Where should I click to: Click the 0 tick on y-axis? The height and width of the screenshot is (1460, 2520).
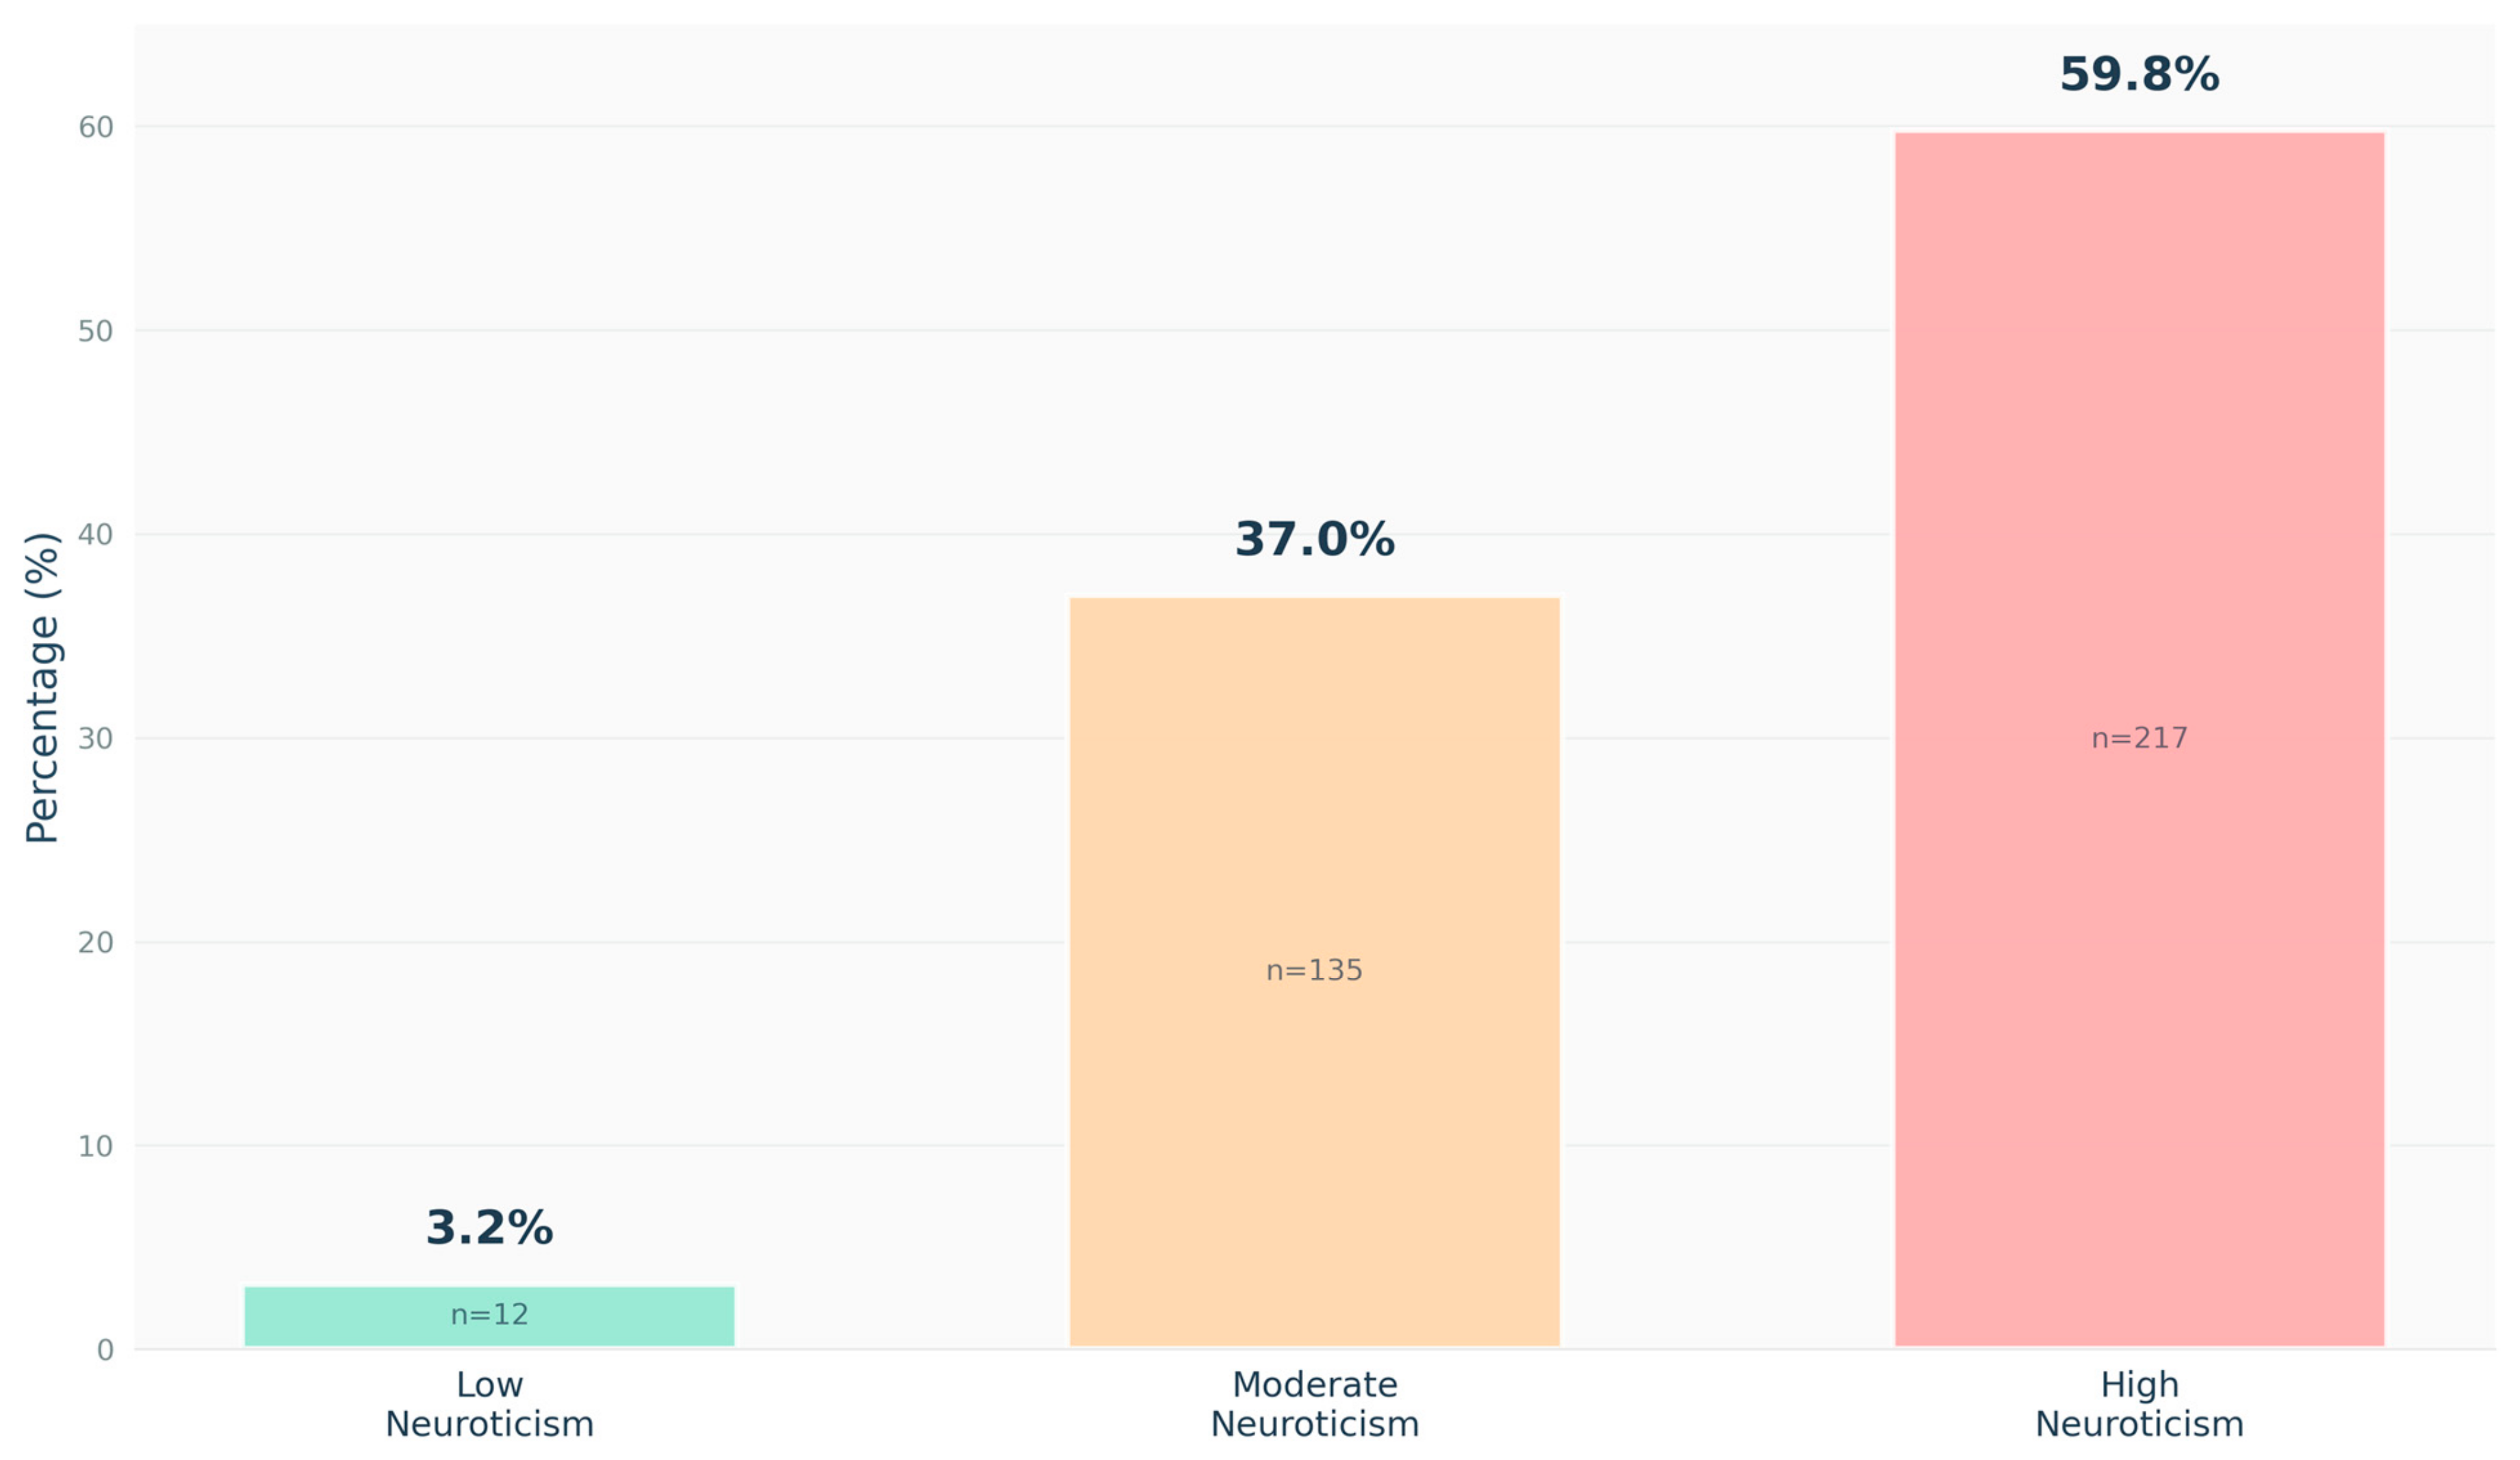pos(105,1351)
